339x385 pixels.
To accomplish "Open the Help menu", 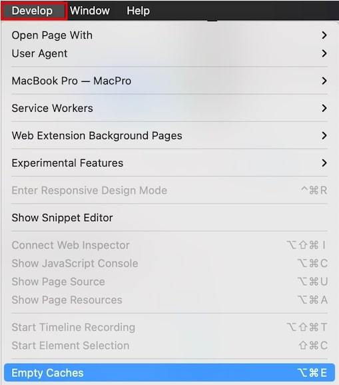I will tap(138, 11).
